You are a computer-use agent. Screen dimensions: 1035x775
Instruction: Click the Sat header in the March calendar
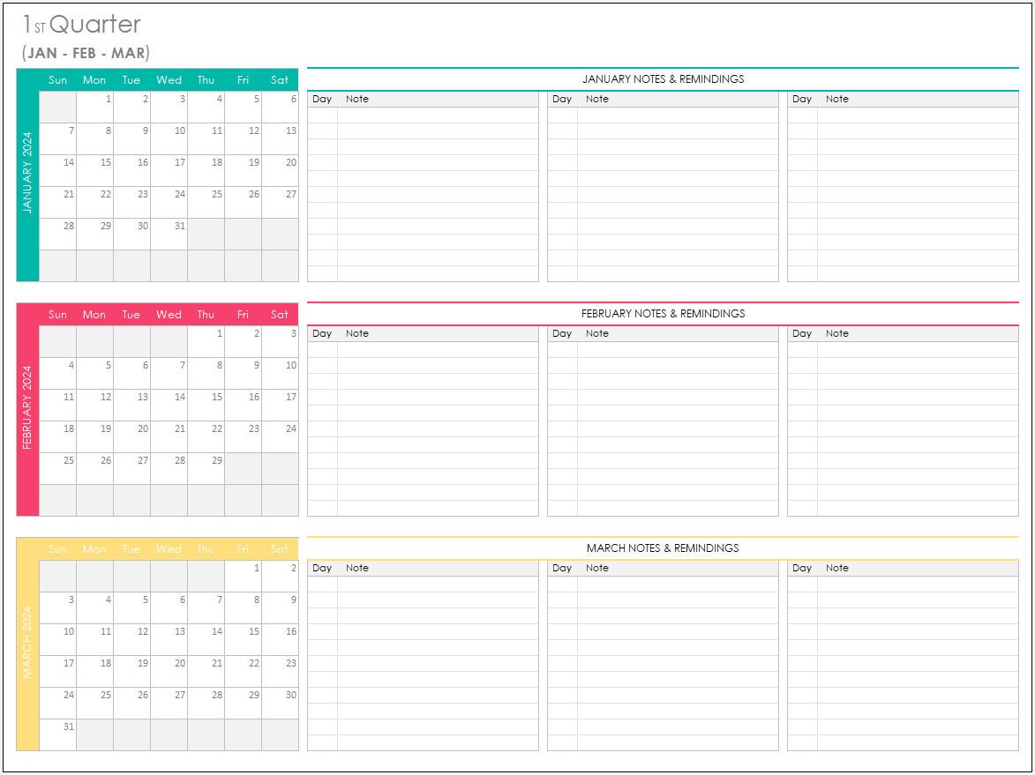(x=280, y=548)
